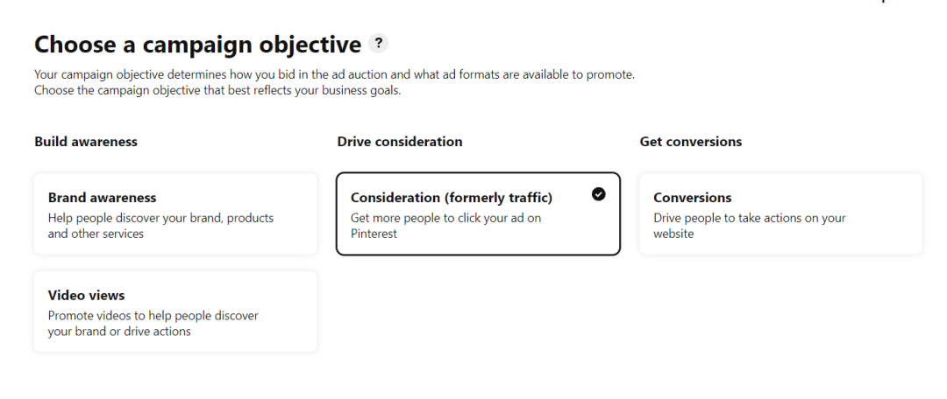Click the bold 'Video views' card title
Image resolution: width=947 pixels, height=399 pixels.
tap(86, 296)
